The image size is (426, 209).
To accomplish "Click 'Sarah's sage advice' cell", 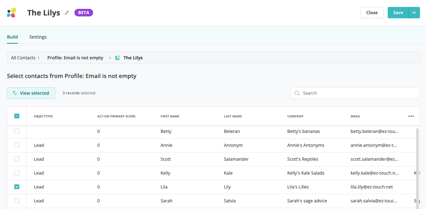I will (x=307, y=201).
